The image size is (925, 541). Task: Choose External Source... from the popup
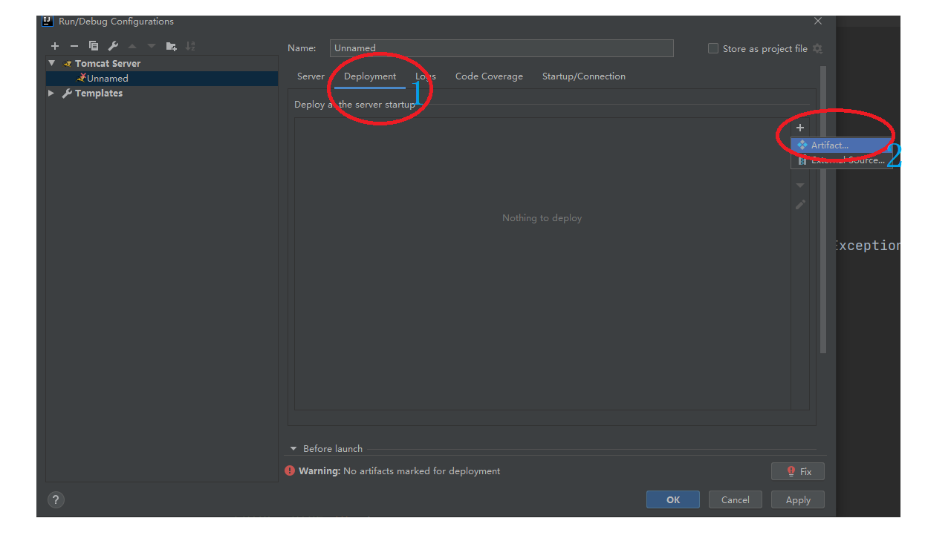[x=840, y=160]
